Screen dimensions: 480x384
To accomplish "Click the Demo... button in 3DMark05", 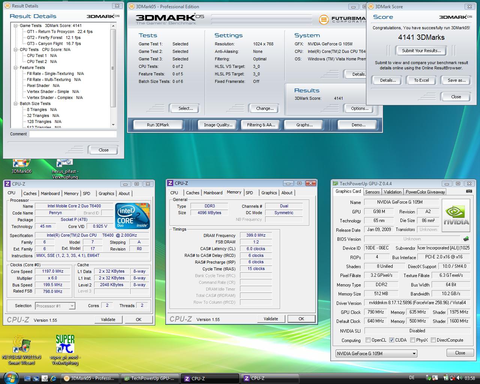I will [x=358, y=125].
